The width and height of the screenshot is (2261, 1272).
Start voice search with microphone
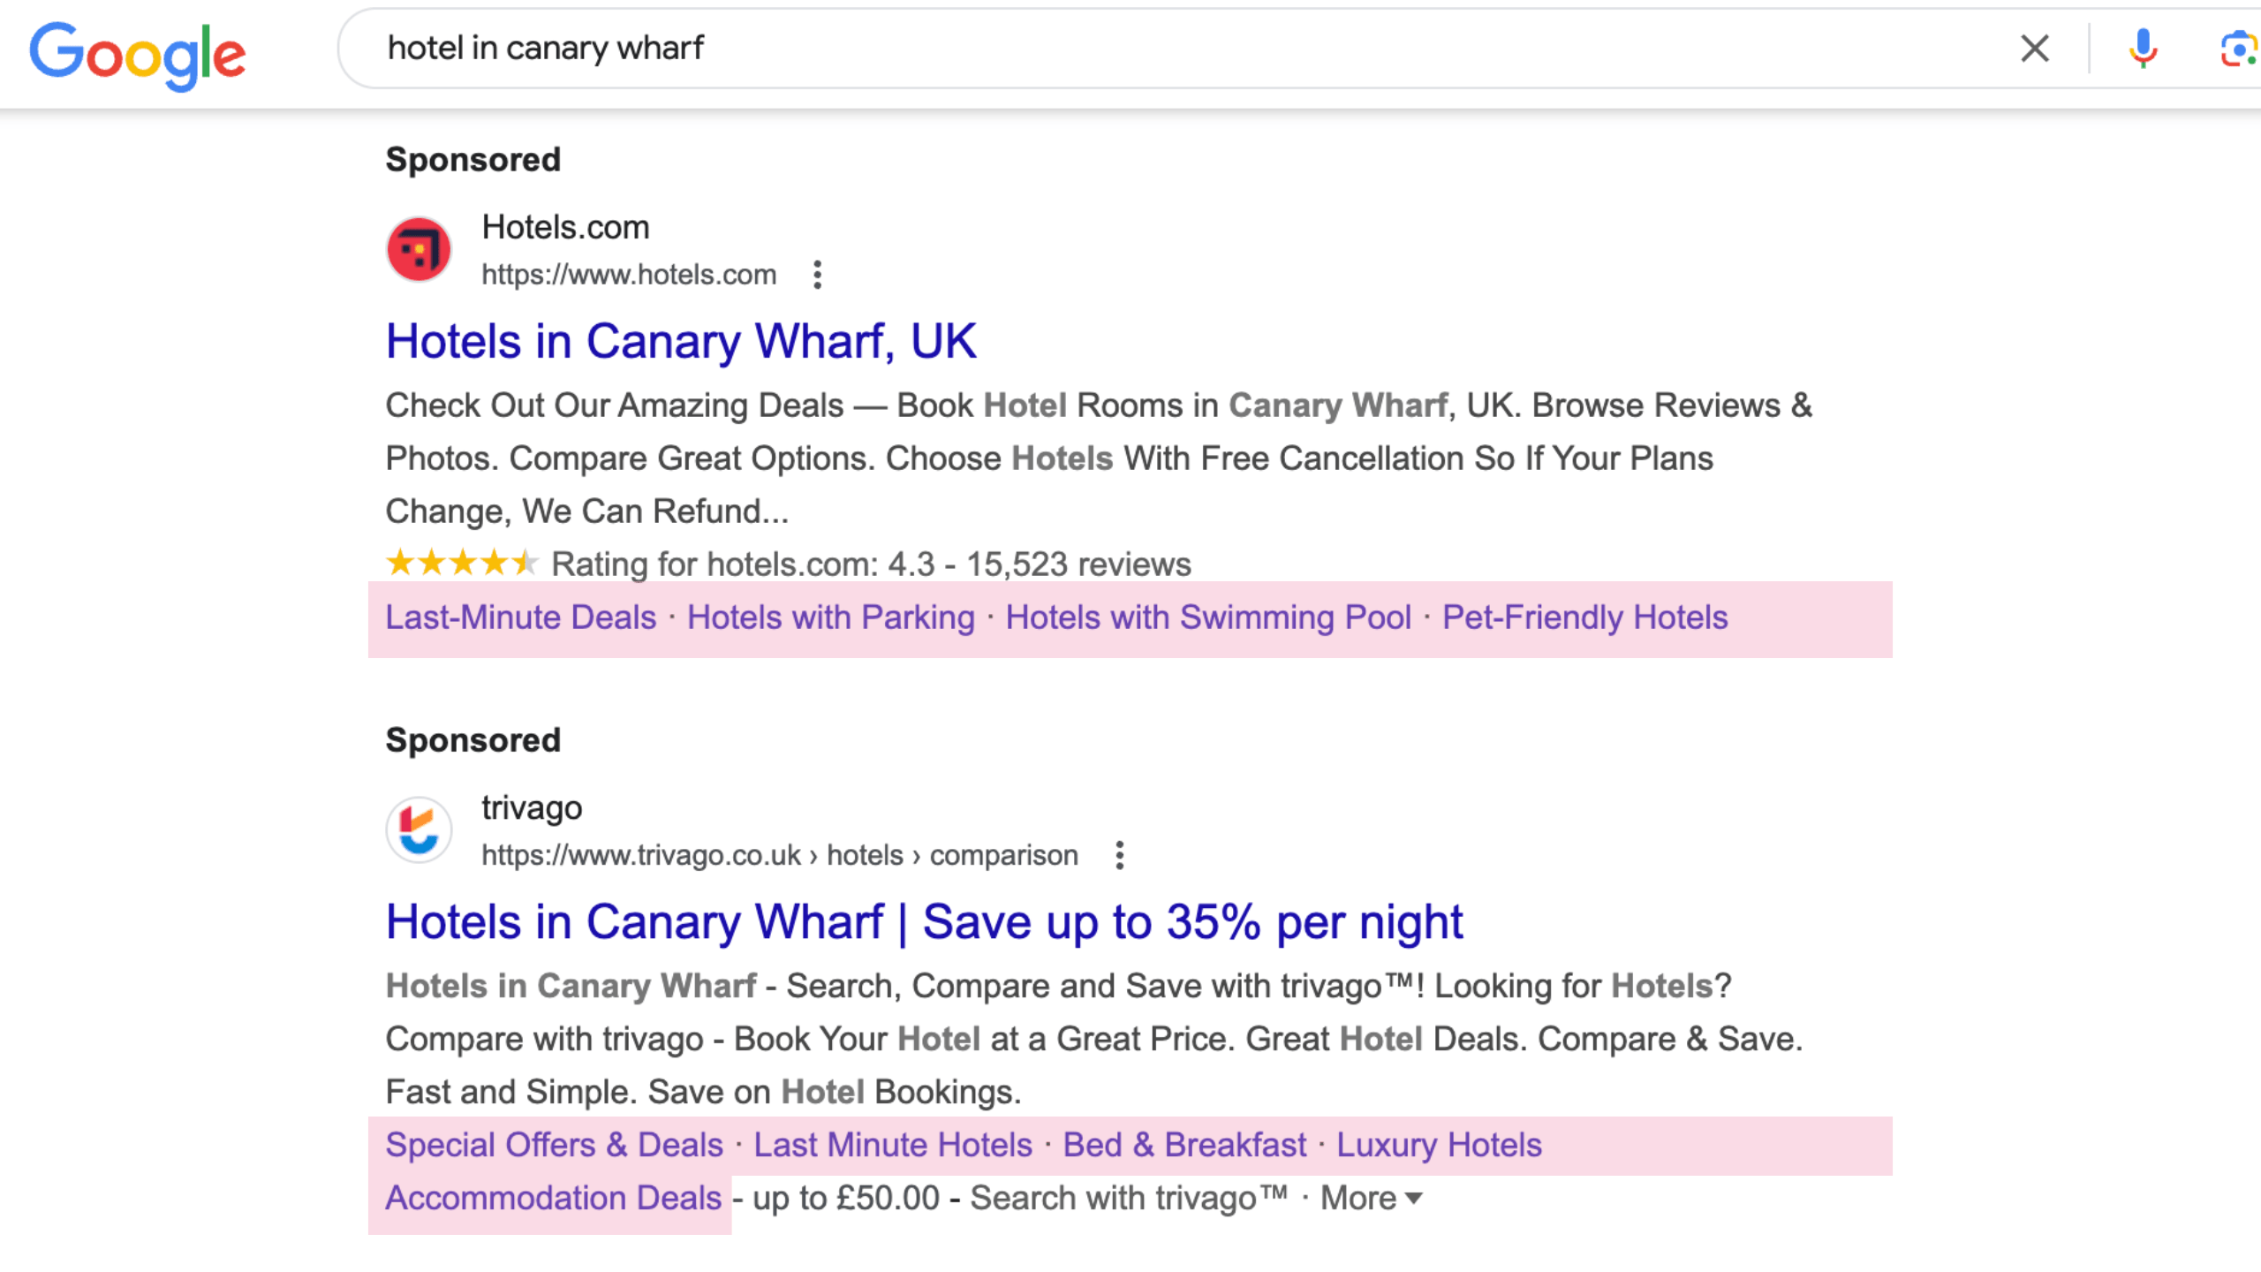[2143, 49]
